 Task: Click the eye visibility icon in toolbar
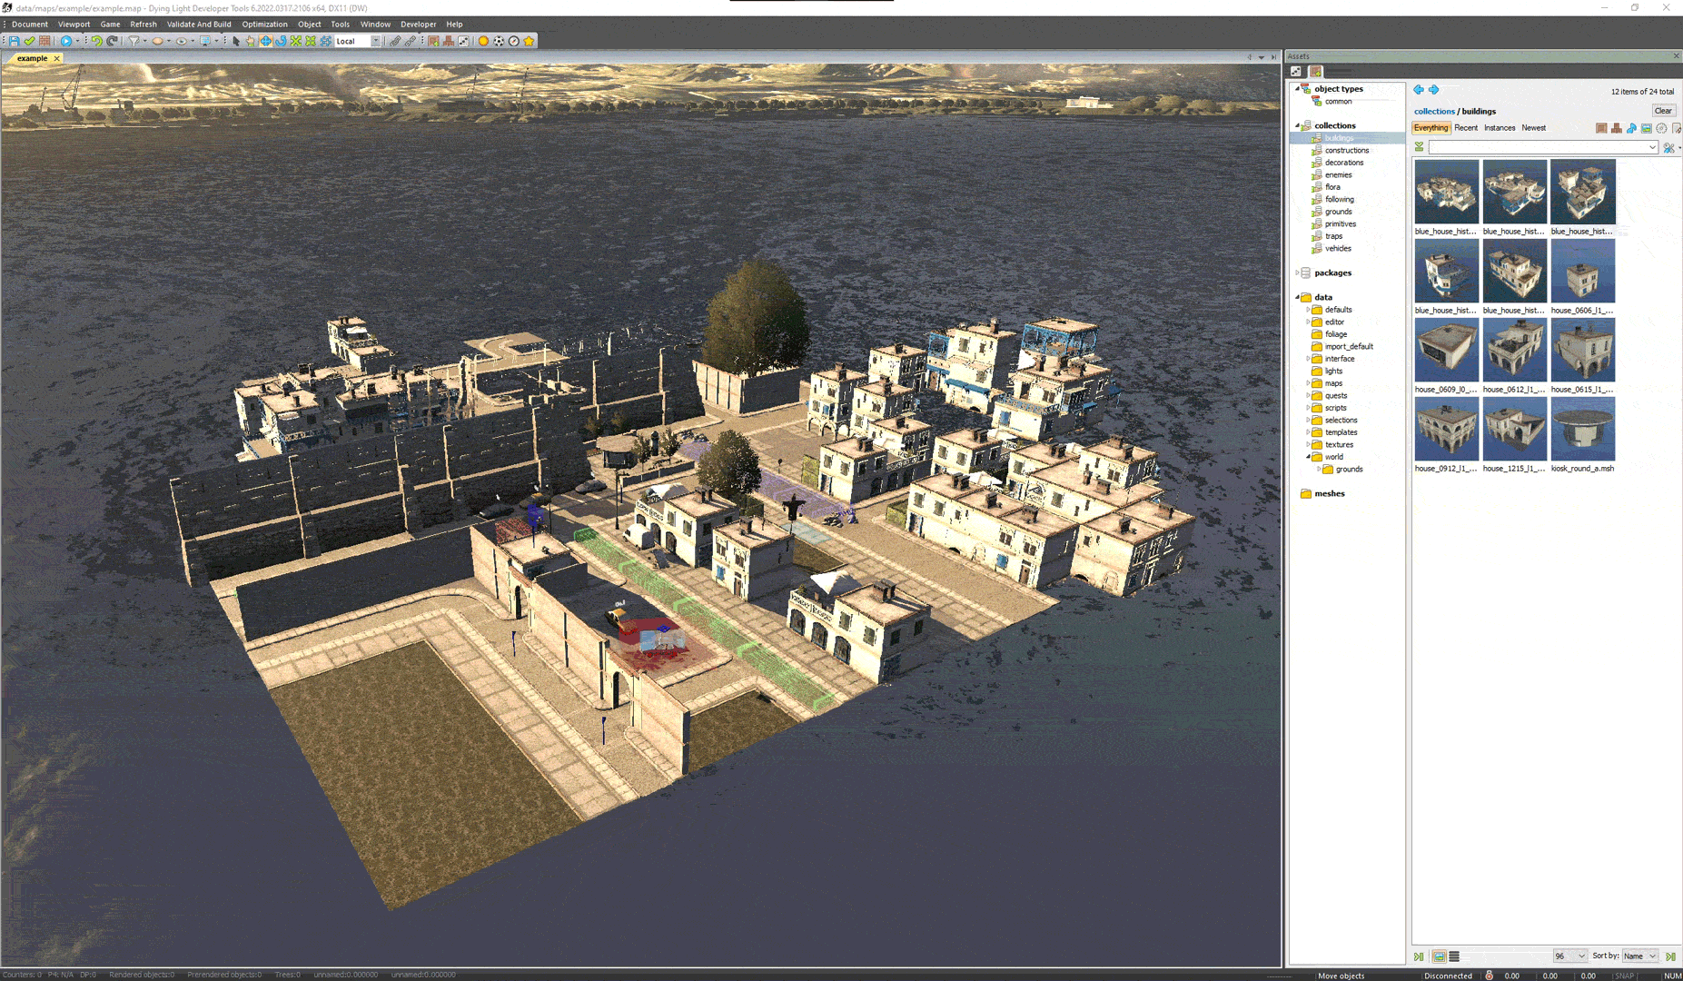(181, 41)
